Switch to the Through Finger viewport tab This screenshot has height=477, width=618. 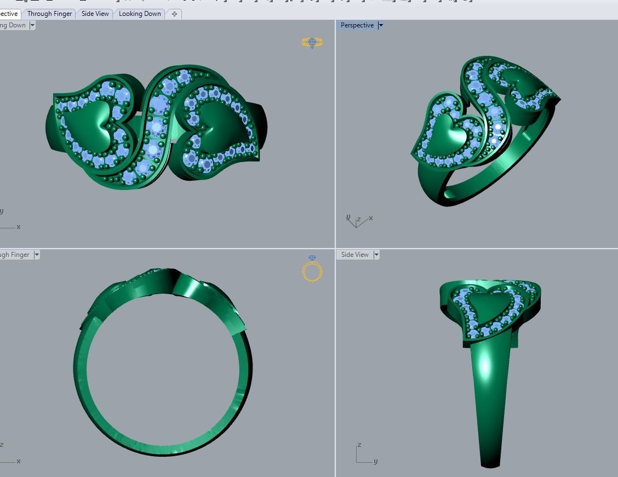coord(50,14)
